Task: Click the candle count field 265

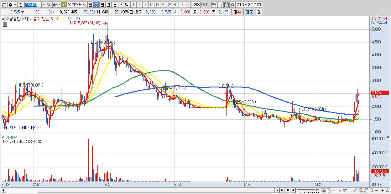Action: (x=196, y=5)
